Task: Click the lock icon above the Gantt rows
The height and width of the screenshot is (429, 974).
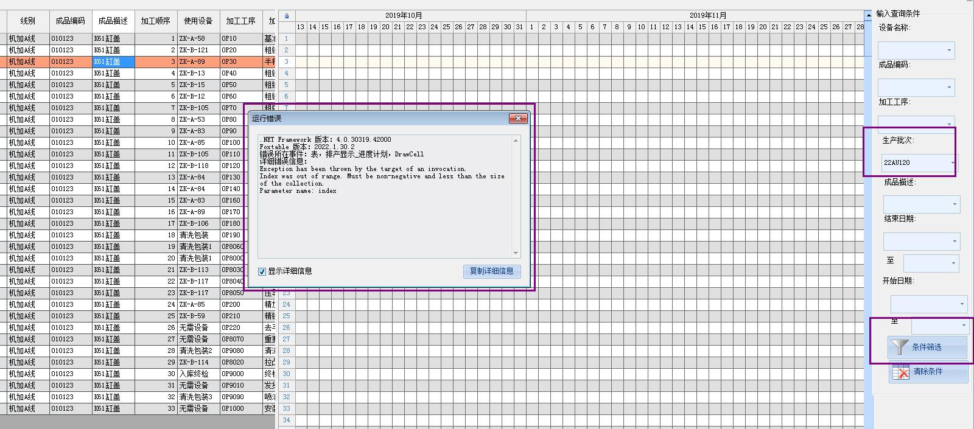Action: click(287, 16)
